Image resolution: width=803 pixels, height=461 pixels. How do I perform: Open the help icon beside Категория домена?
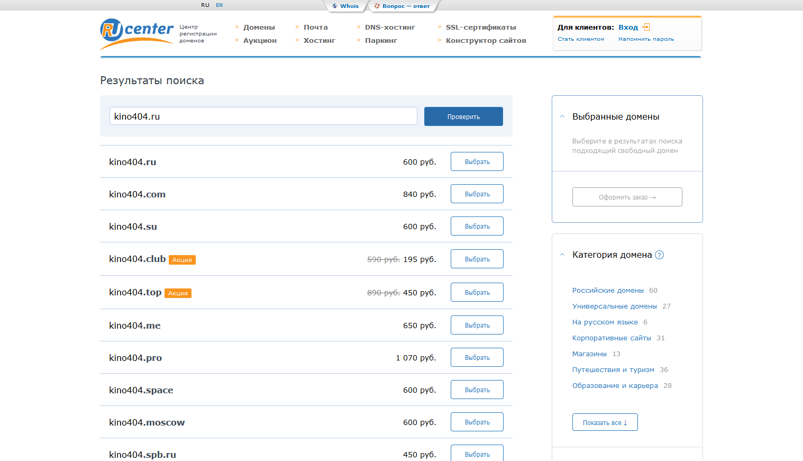tap(659, 255)
